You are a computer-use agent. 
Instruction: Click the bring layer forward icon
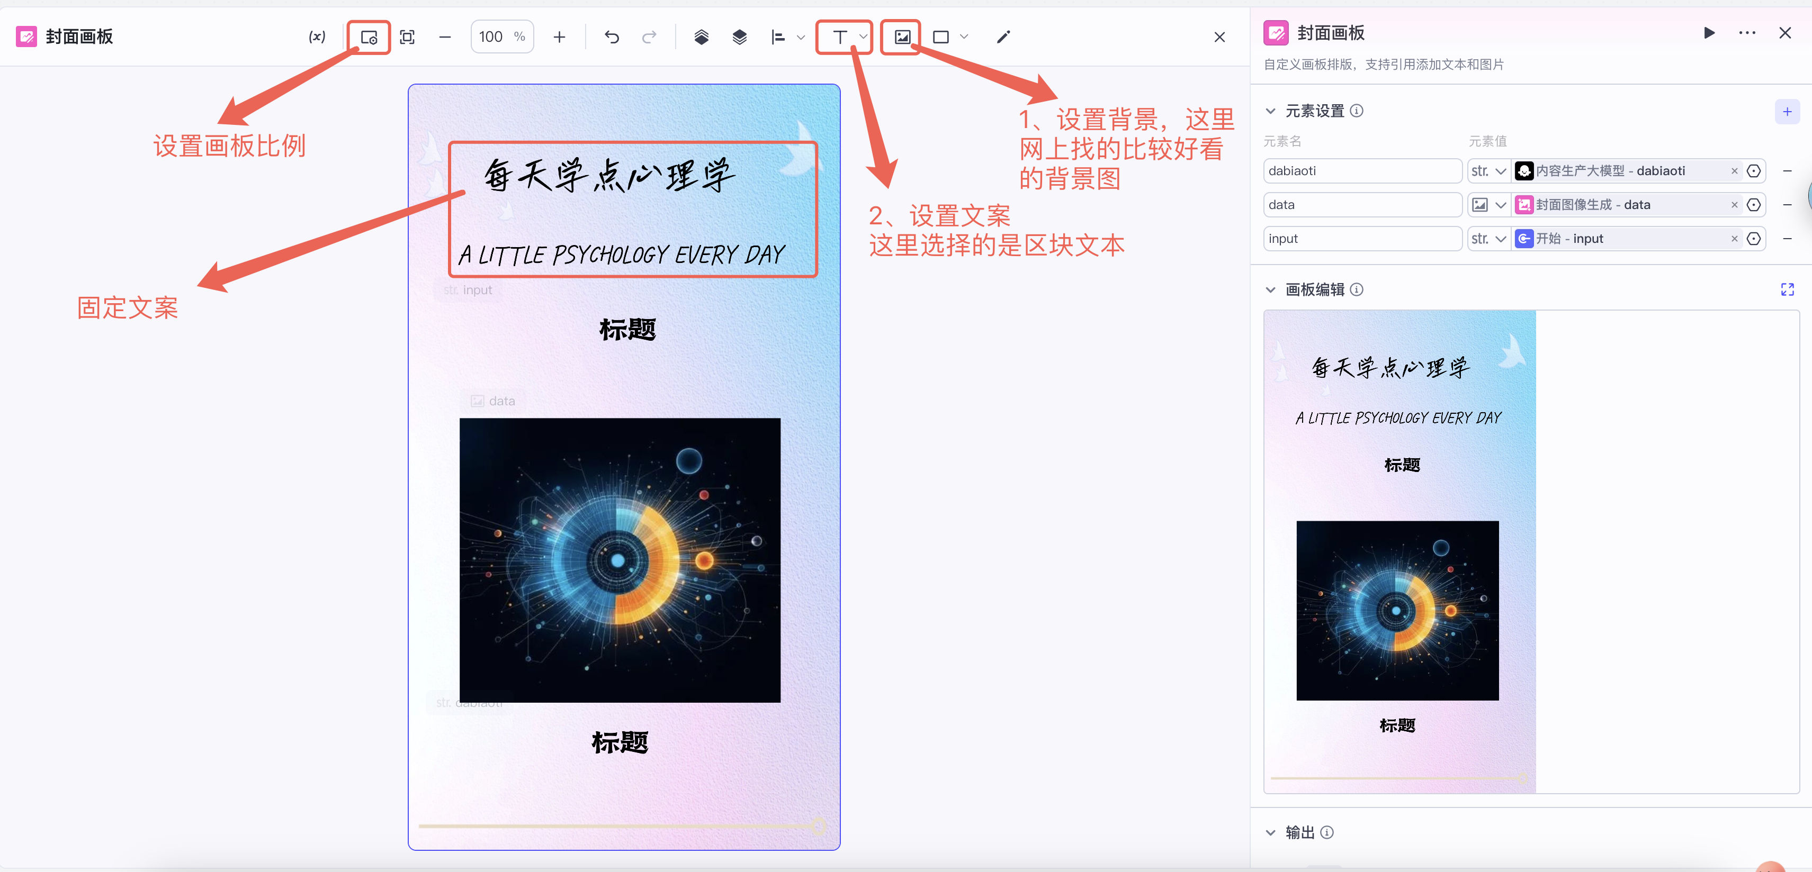pyautogui.click(x=701, y=37)
